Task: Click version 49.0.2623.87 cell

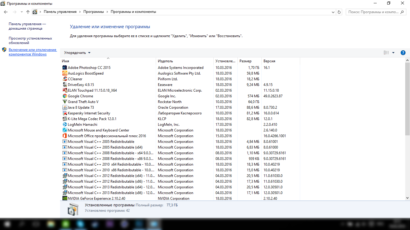Action: (273, 96)
